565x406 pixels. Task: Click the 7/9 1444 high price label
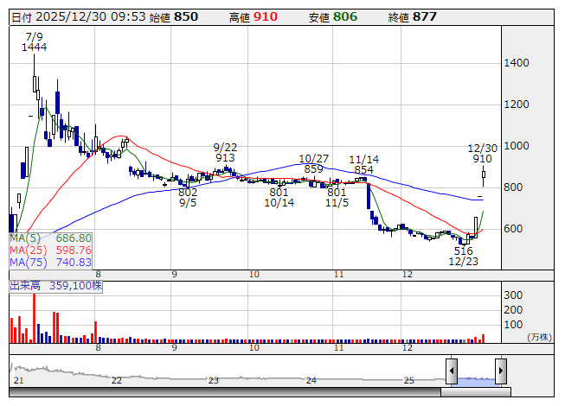click(34, 42)
